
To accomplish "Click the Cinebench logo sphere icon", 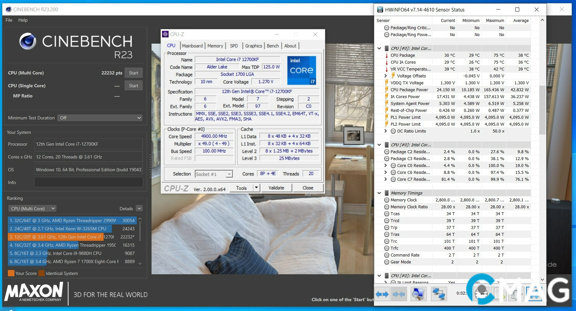I will 28,41.
